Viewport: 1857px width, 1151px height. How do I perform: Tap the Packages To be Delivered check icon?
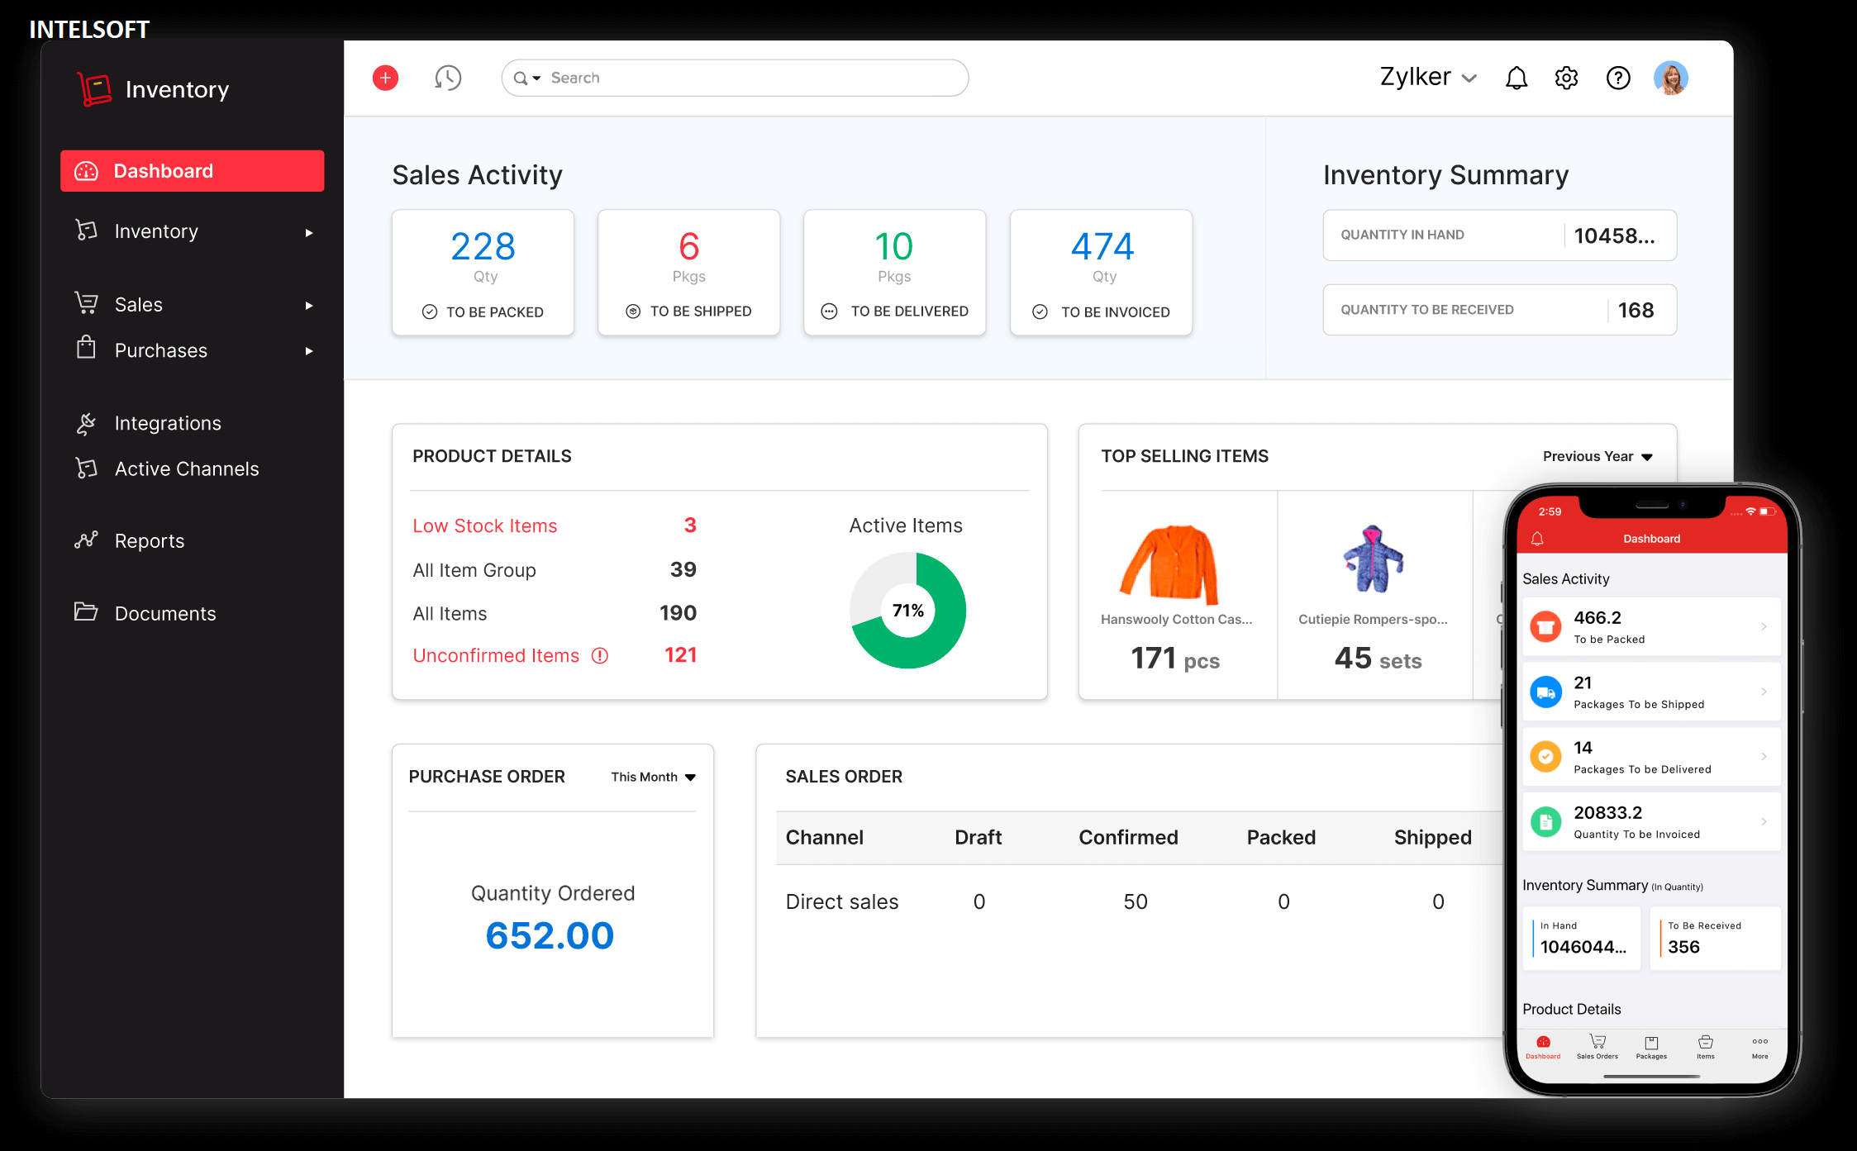coord(1545,756)
